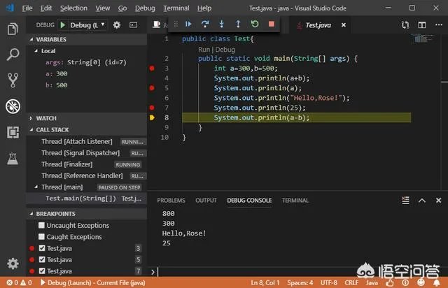
Task: Click the Step Into arrow icon
Action: point(222,24)
